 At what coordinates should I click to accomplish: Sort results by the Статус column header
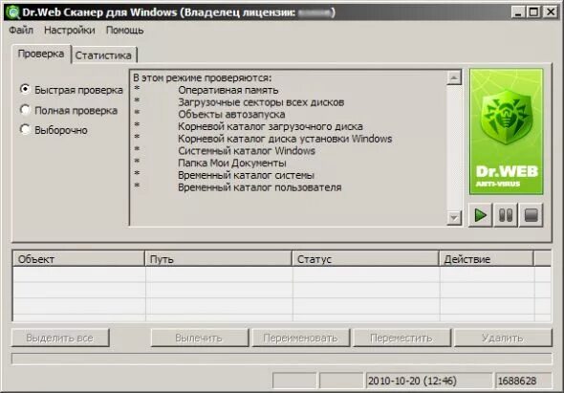tap(365, 259)
